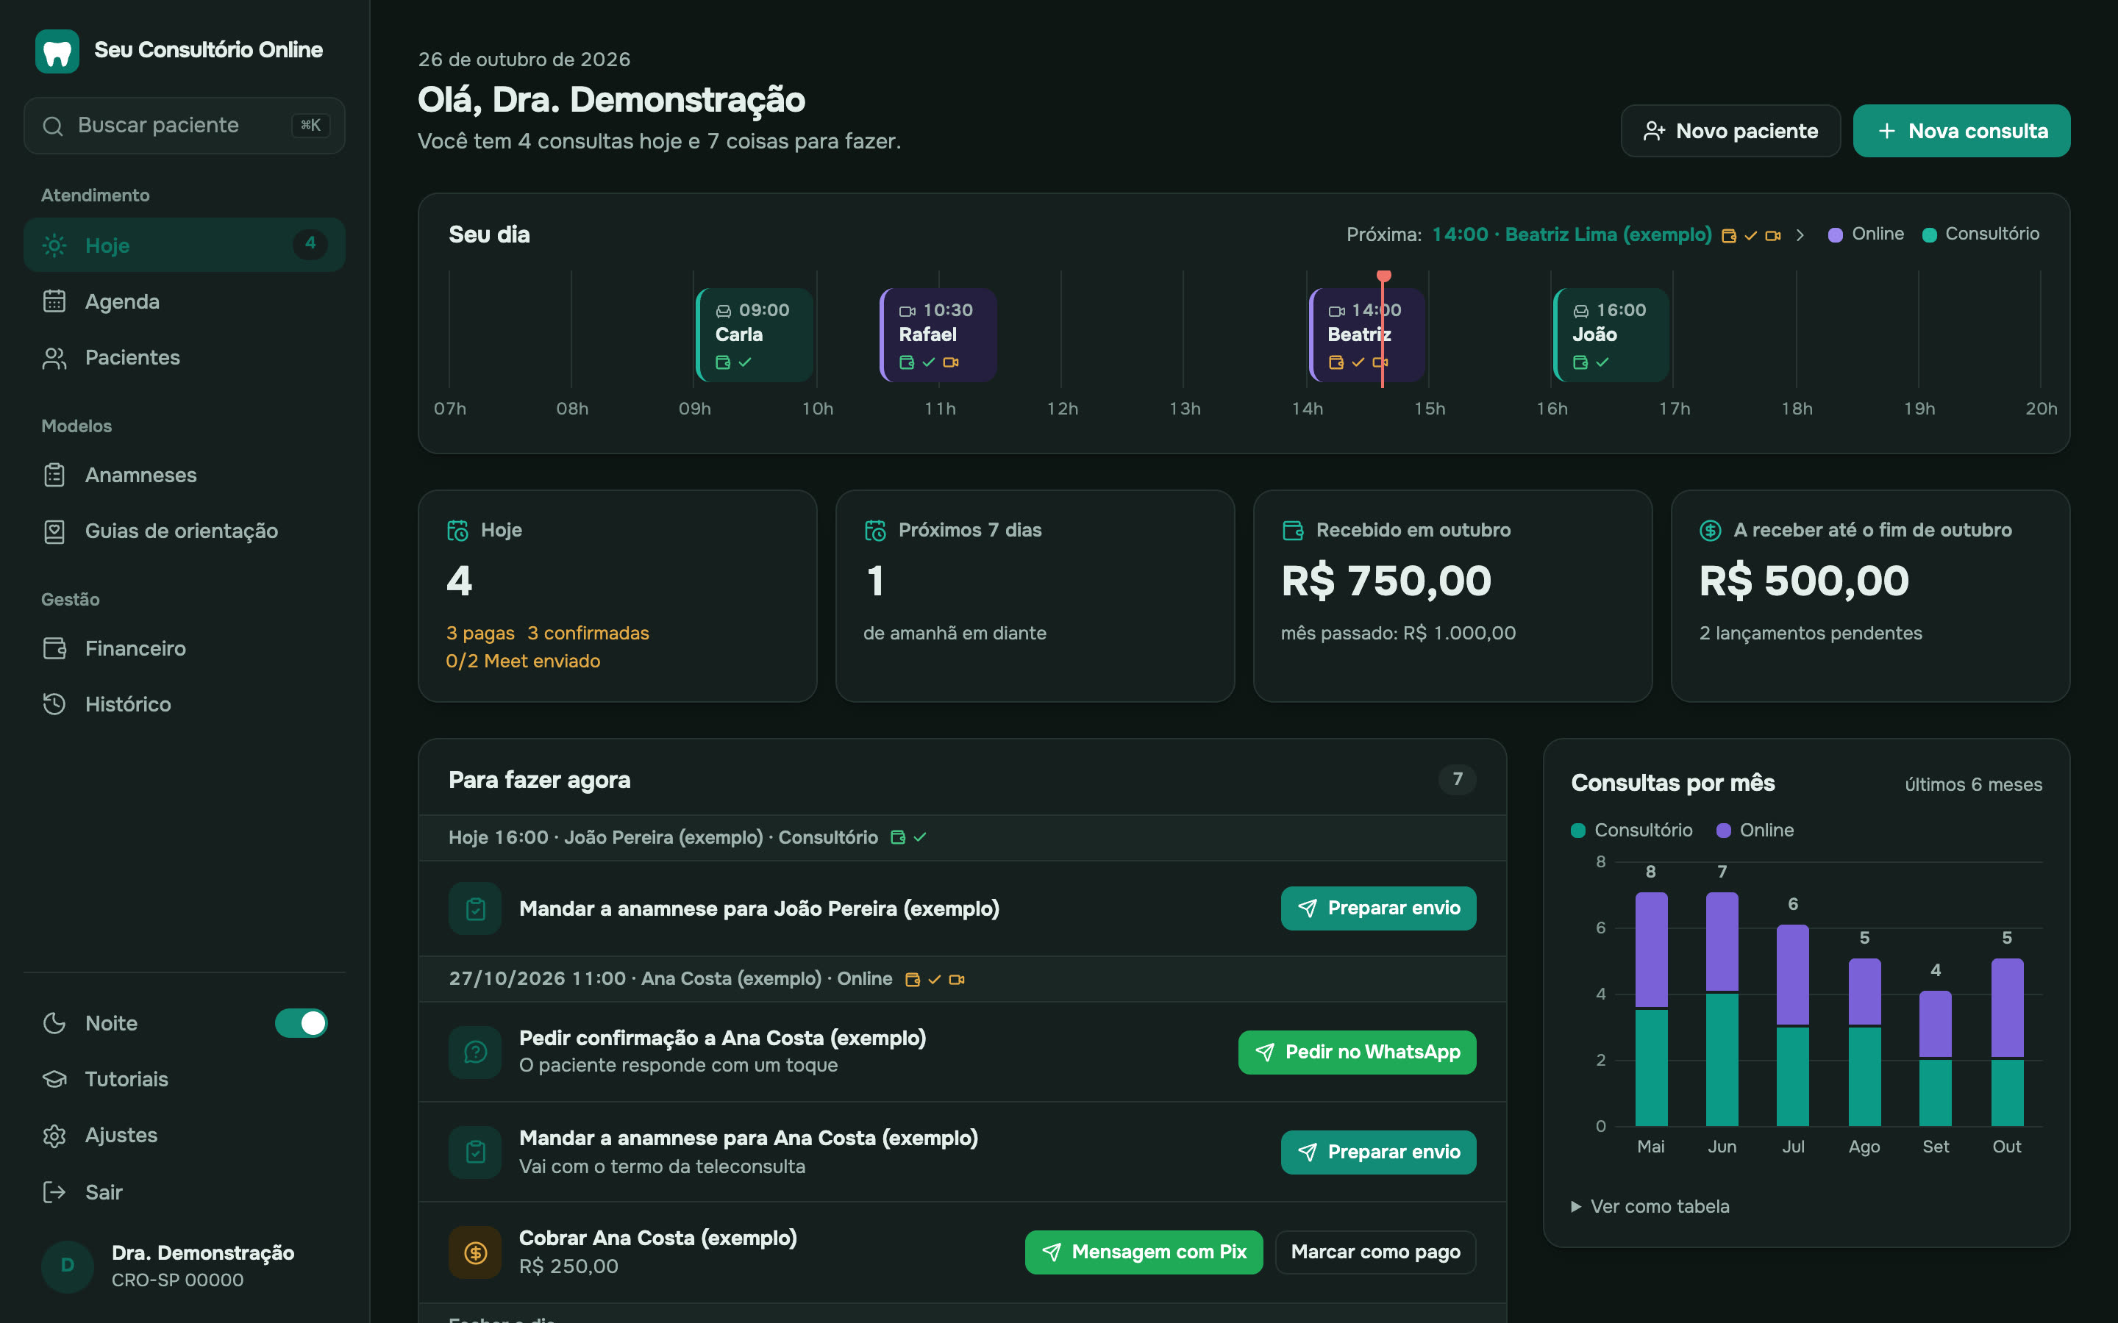Click the gear icon beside Ajustes

[54, 1136]
